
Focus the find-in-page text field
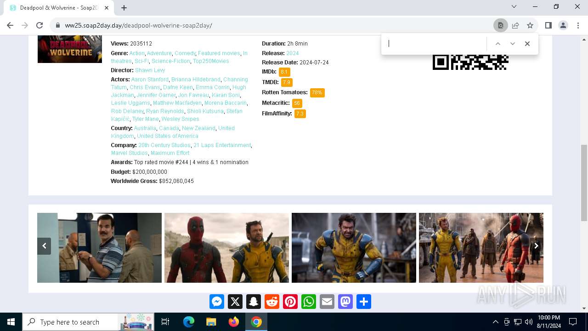[x=435, y=44]
